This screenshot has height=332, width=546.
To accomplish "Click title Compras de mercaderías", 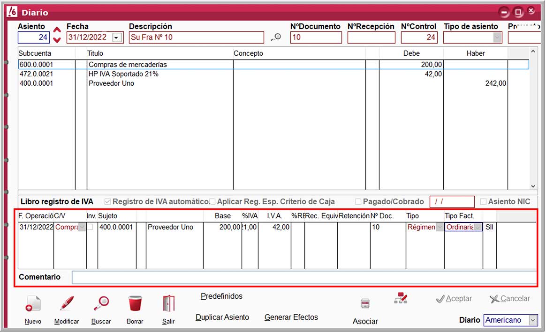I will [128, 65].
